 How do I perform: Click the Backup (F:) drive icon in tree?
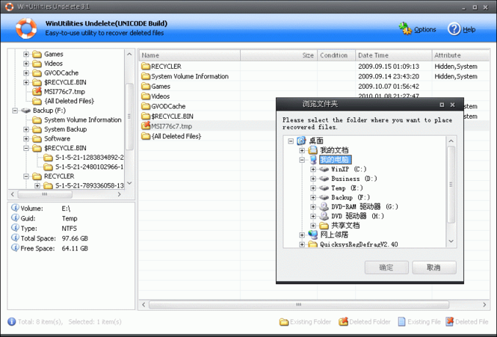(x=25, y=111)
